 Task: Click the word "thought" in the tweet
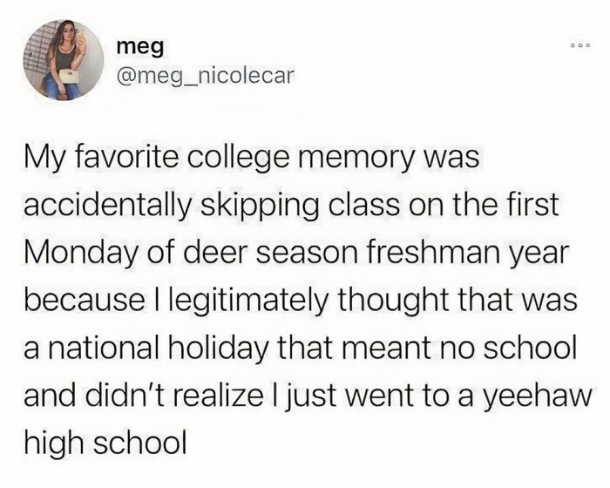396,301
